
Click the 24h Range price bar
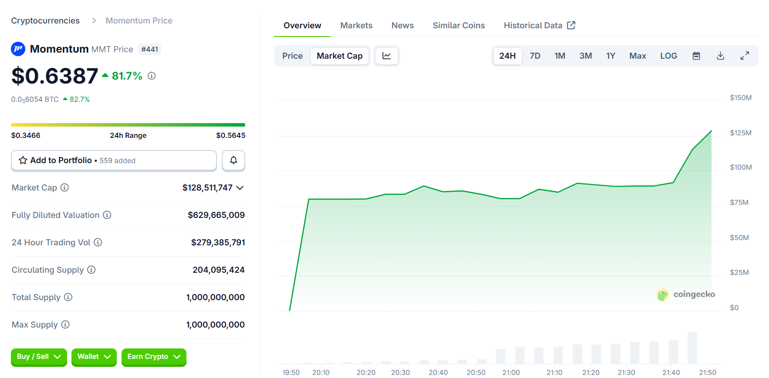point(128,125)
